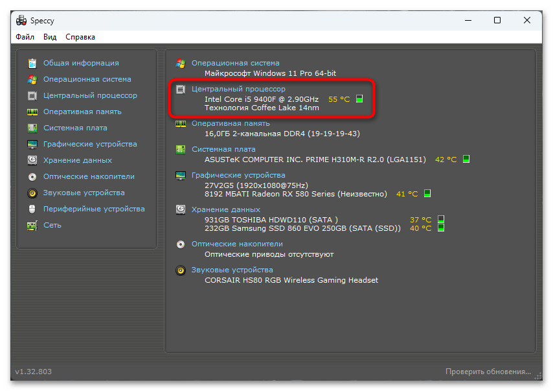Select Общая информация in the sidebar

tap(81, 63)
